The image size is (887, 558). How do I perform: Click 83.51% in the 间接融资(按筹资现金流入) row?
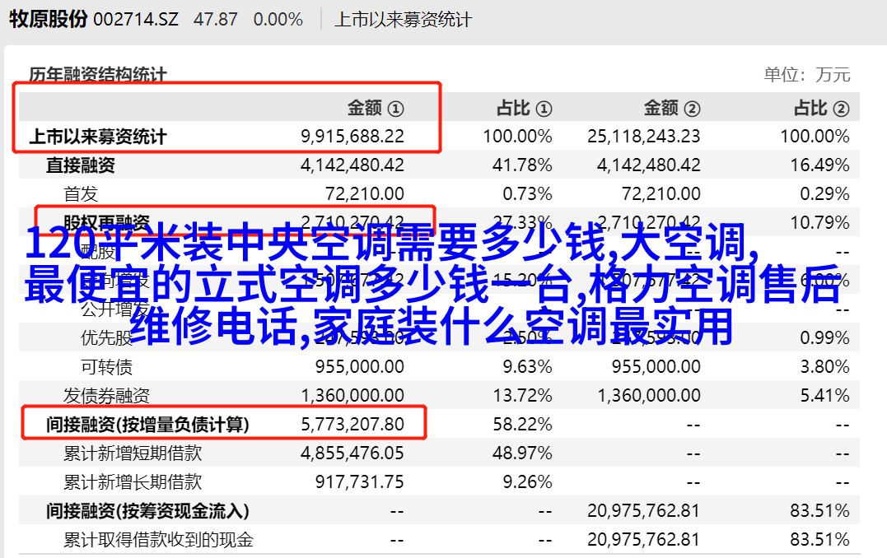point(819,511)
